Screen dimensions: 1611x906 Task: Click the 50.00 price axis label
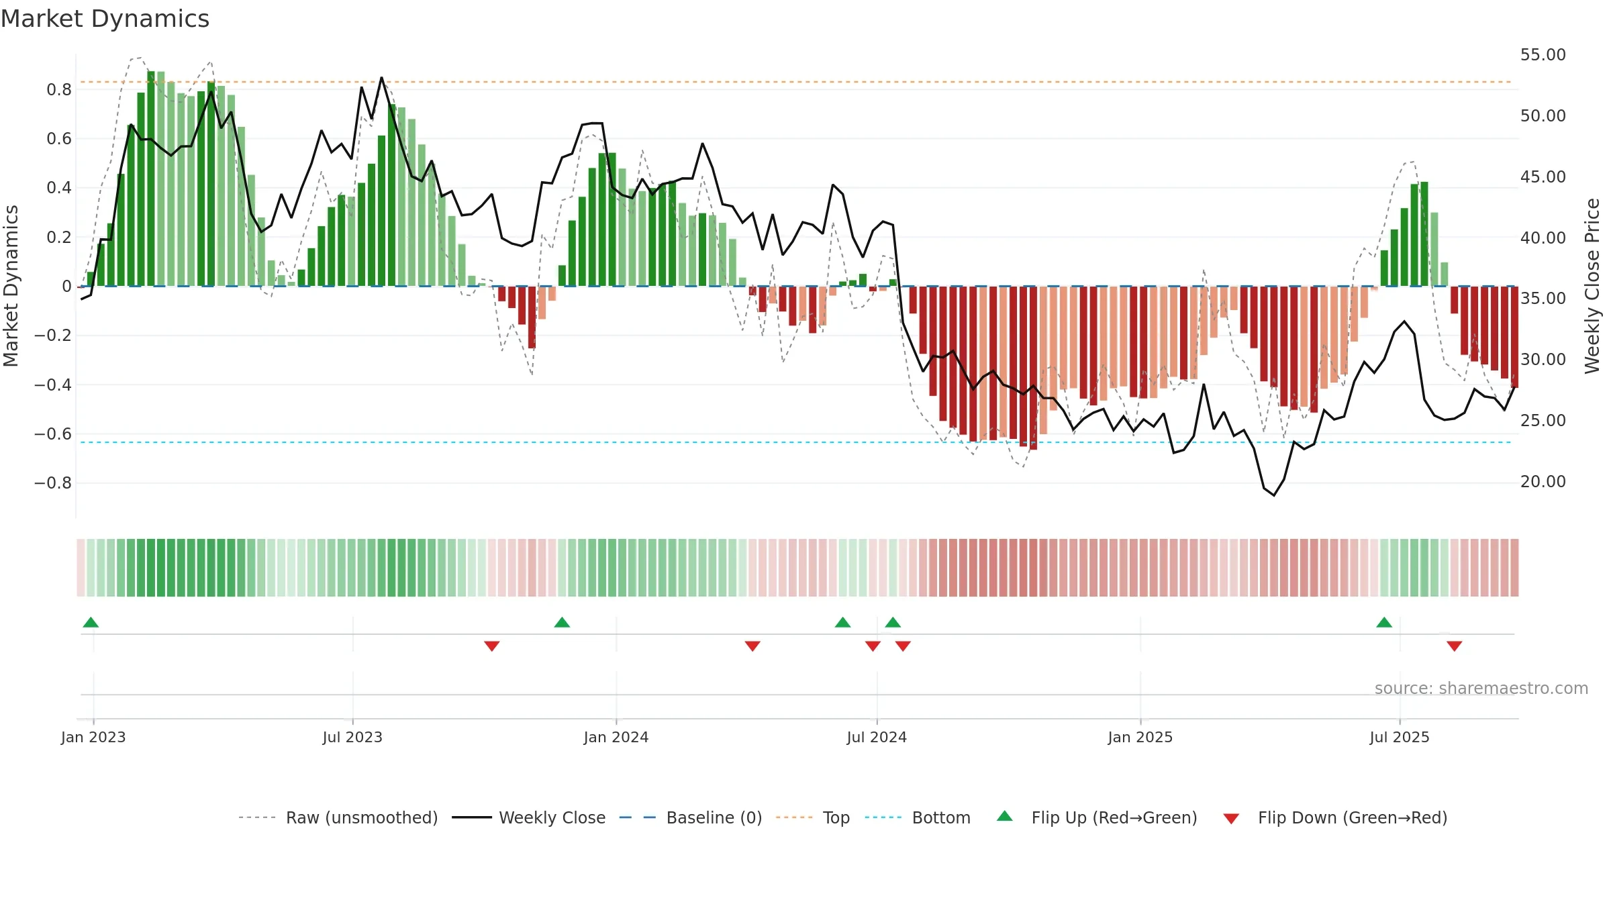click(1543, 116)
